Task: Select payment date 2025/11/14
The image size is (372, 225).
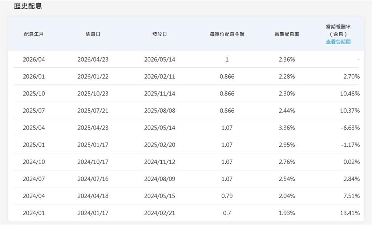Action: (x=159, y=94)
